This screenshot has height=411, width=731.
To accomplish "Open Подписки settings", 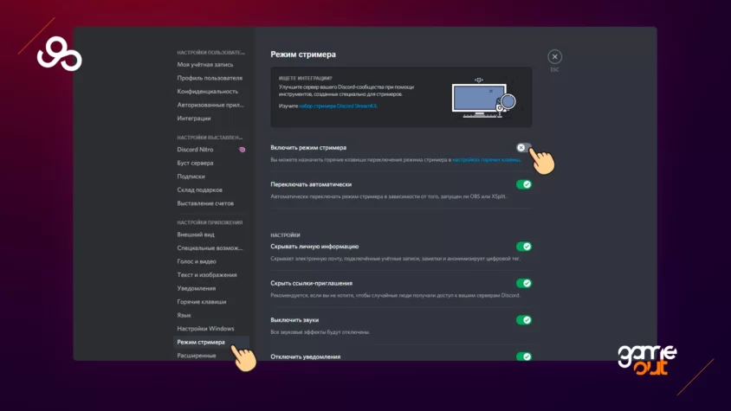I will [x=191, y=177].
